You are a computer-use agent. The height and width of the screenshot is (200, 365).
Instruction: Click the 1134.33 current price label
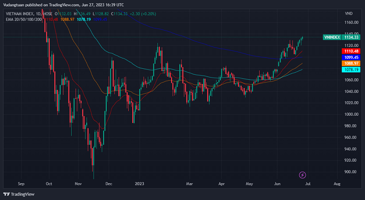point(351,37)
